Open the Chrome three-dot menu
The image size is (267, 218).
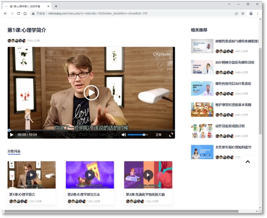(x=258, y=13)
